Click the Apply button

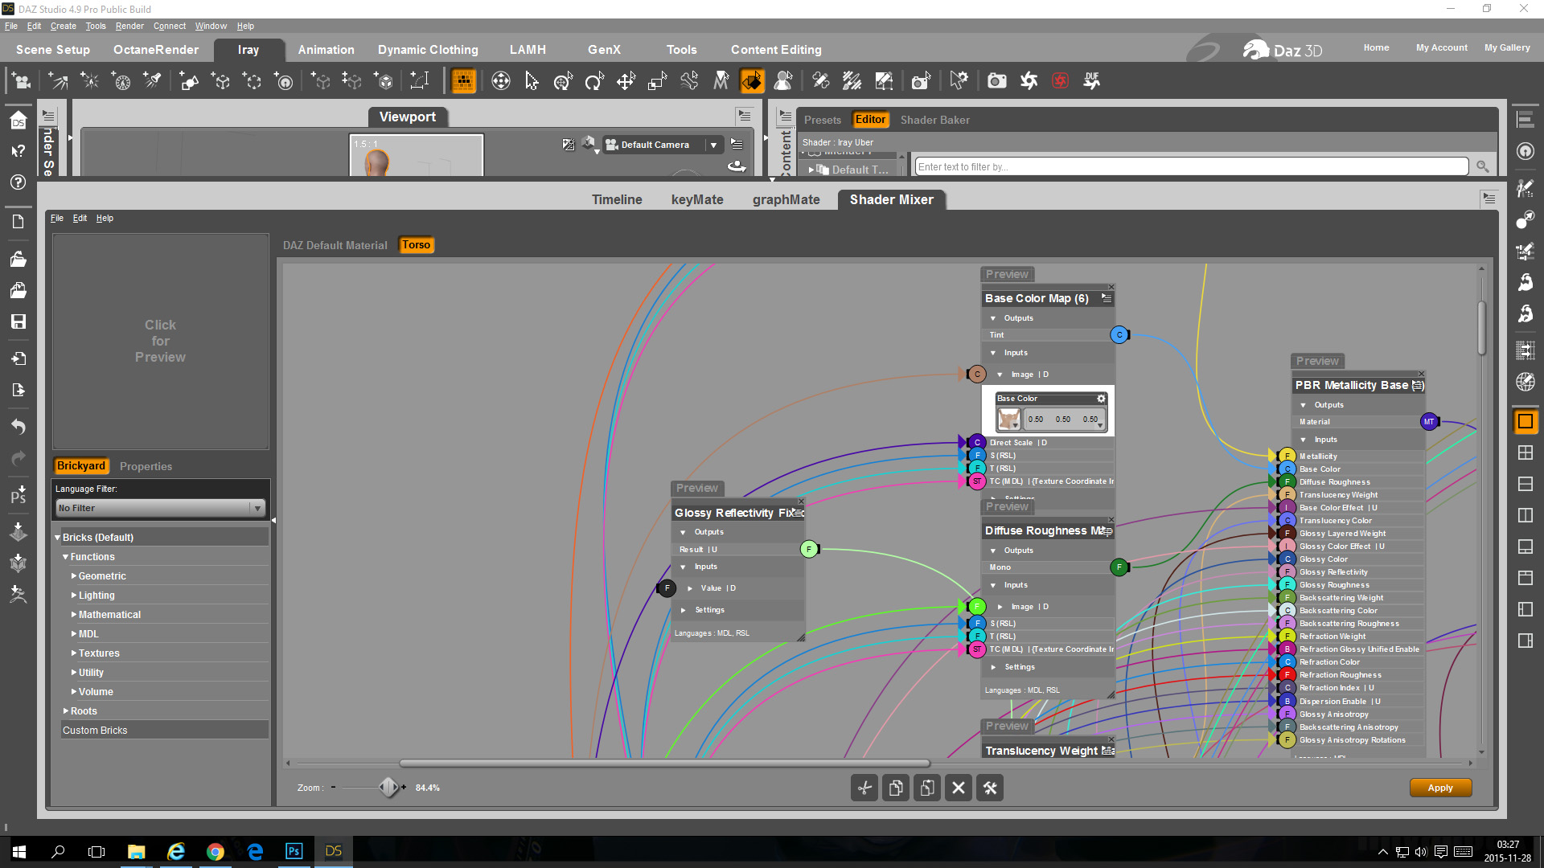pos(1439,788)
